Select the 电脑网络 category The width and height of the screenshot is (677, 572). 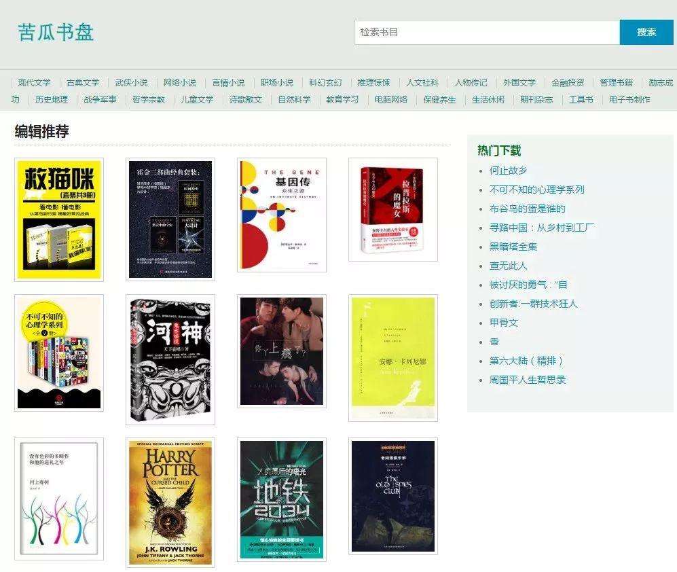pyautogui.click(x=391, y=100)
